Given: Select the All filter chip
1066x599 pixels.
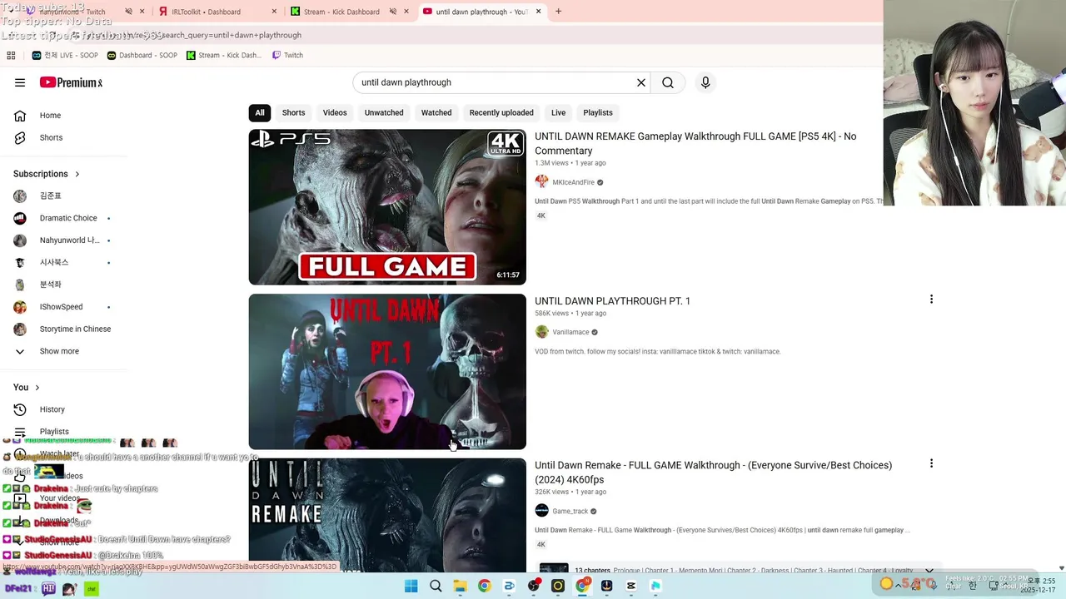Looking at the screenshot, I should [260, 112].
